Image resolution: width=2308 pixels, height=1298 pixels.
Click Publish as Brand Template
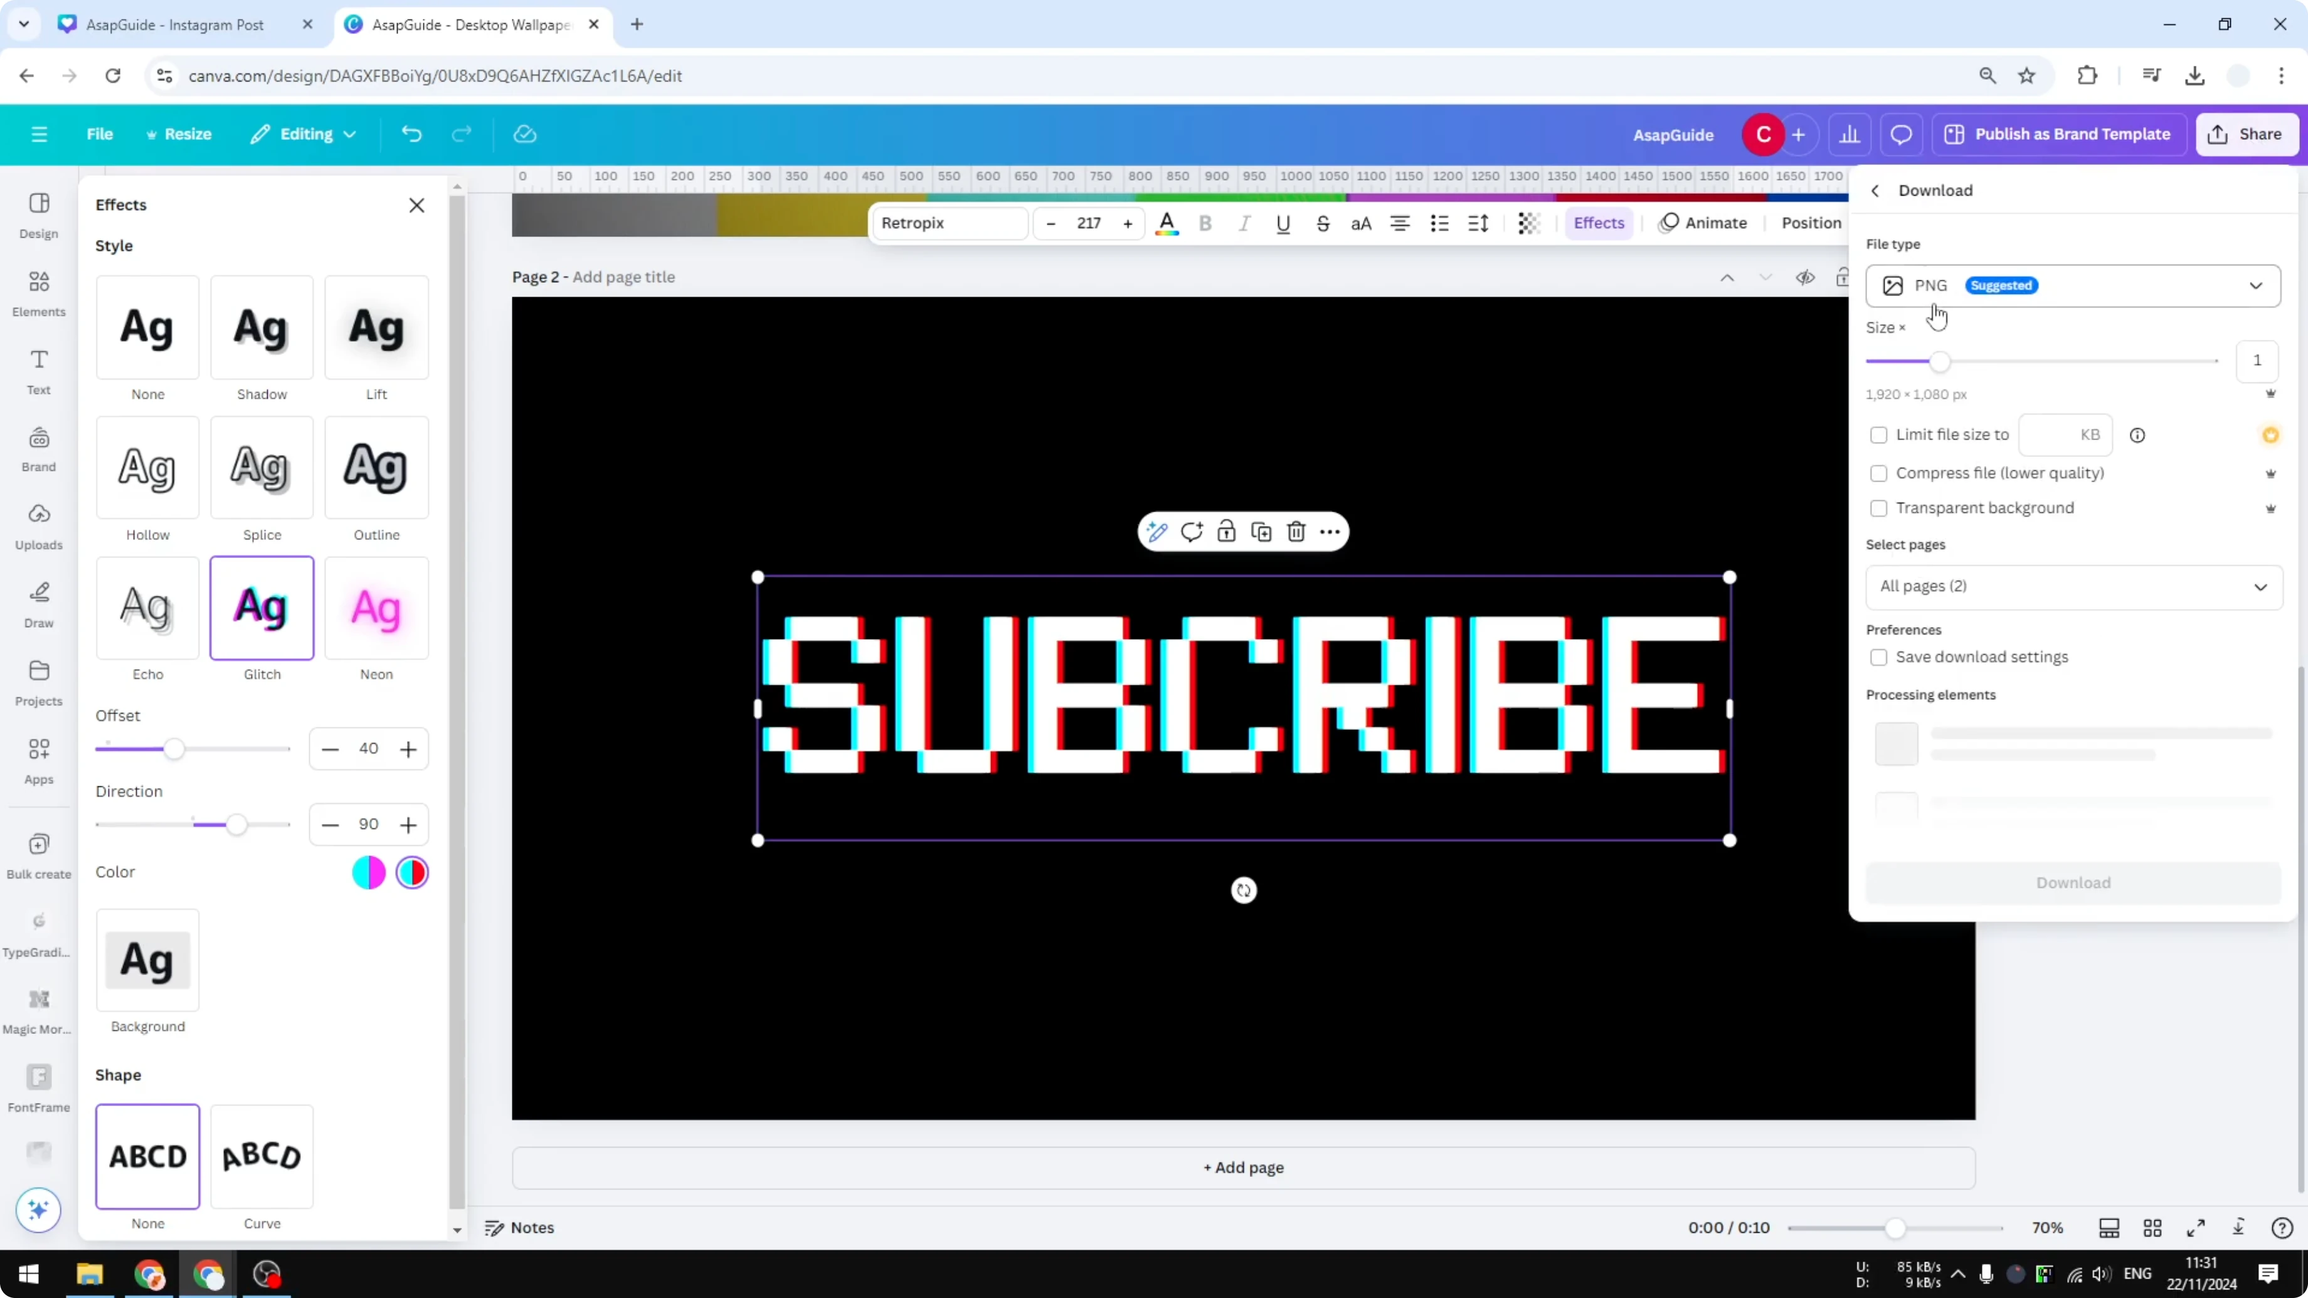(x=2057, y=134)
